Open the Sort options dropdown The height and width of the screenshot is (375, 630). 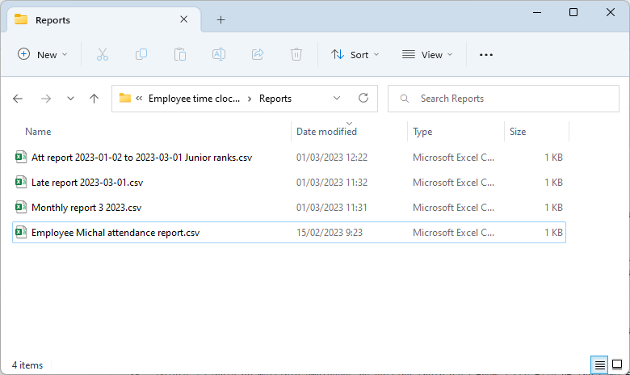(x=355, y=54)
